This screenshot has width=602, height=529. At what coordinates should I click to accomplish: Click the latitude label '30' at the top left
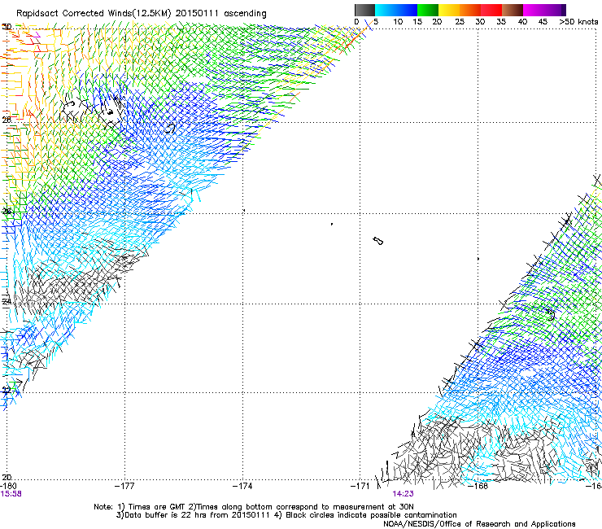click(7, 27)
